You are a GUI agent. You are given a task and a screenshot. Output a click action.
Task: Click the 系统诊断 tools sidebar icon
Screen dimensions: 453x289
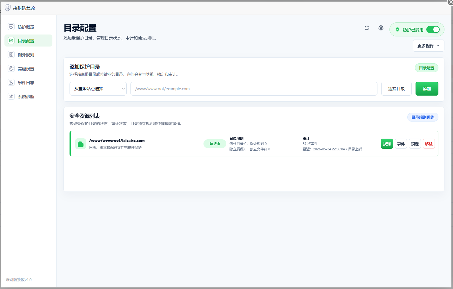11,96
